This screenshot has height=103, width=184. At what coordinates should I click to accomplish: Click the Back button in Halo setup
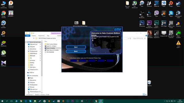[x=76, y=51]
